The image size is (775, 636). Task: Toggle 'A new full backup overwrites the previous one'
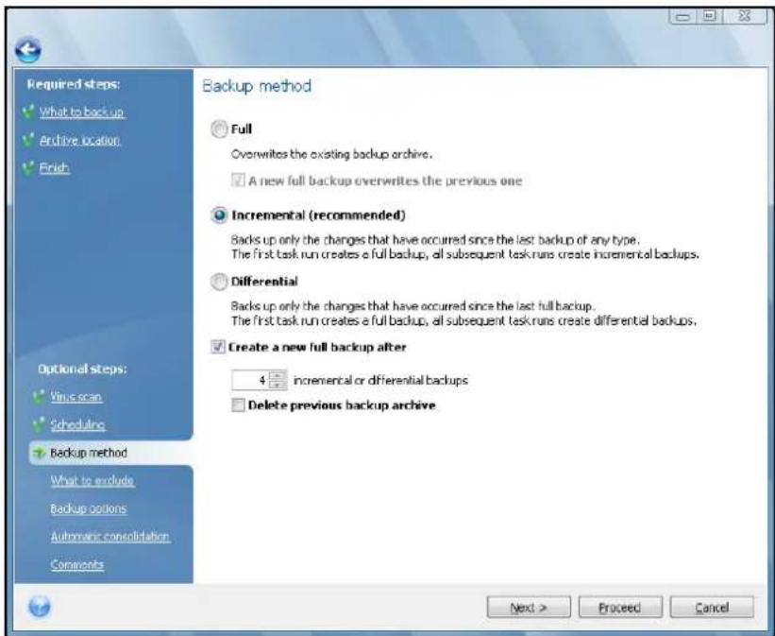tap(238, 180)
